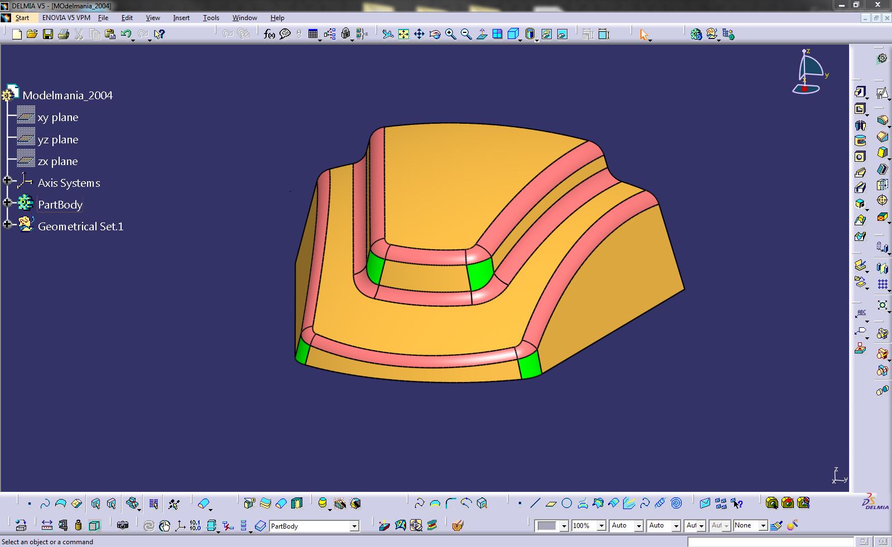Open the Design Table icon
This screenshot has width=892, height=547.
point(312,34)
